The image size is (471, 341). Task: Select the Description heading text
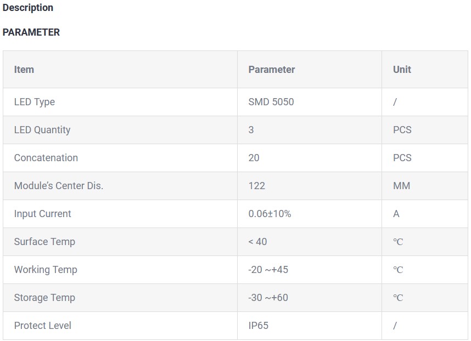[x=28, y=8]
